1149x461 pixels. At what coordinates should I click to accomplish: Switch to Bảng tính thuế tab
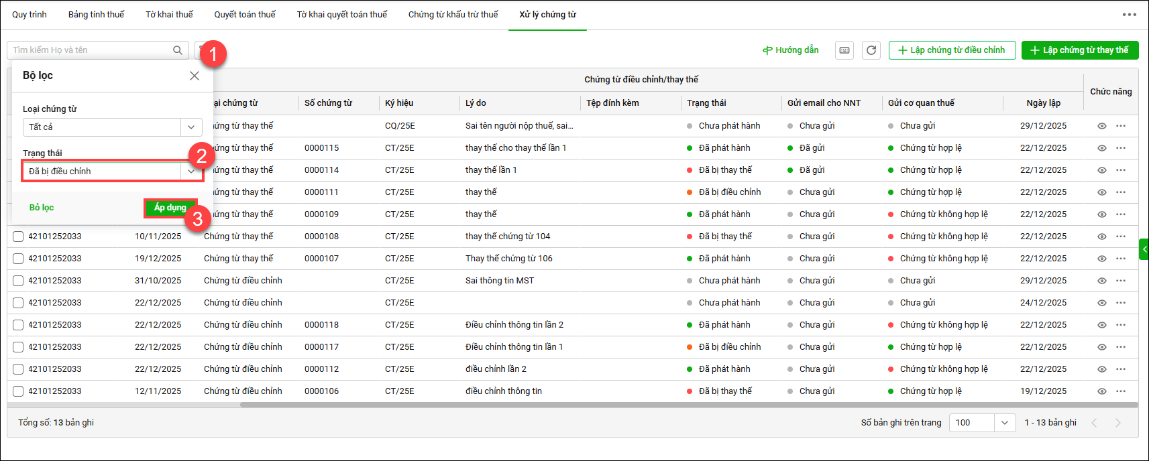point(96,15)
